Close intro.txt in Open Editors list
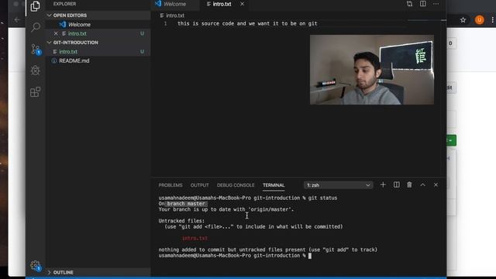Viewport: 496px width, 279px height. click(56, 33)
